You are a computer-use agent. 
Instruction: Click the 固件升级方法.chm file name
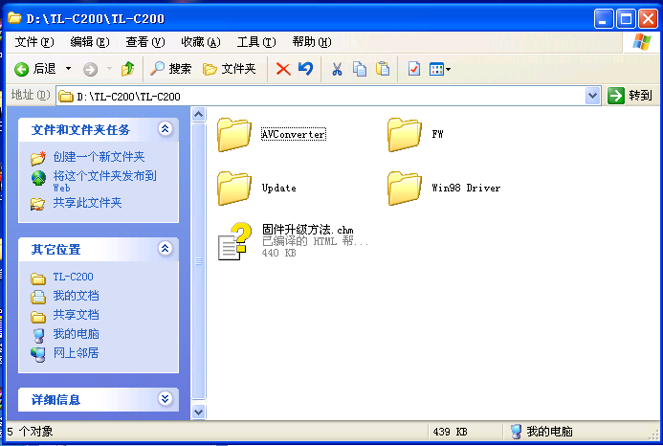coord(308,230)
